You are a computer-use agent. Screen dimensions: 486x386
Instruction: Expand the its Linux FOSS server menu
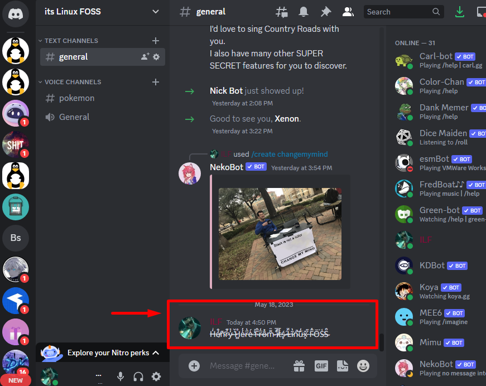pos(102,12)
